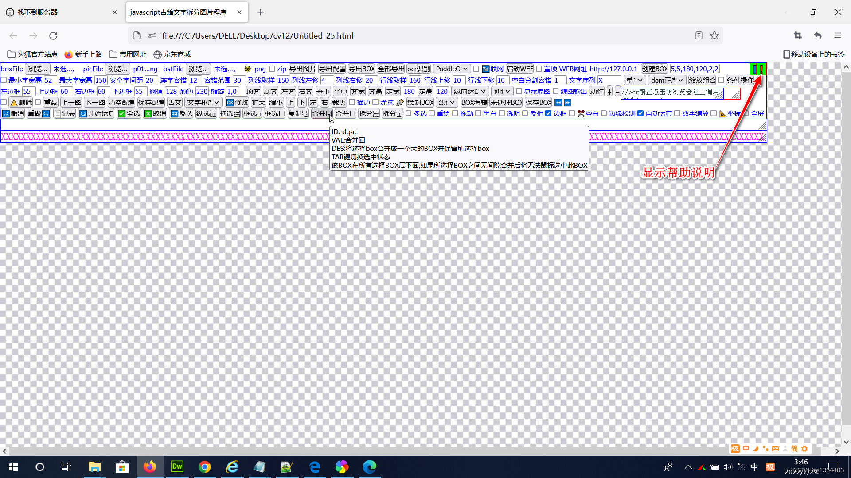Click the blue fast-forward arrows icon
This screenshot has height=478, width=851.
point(567,103)
